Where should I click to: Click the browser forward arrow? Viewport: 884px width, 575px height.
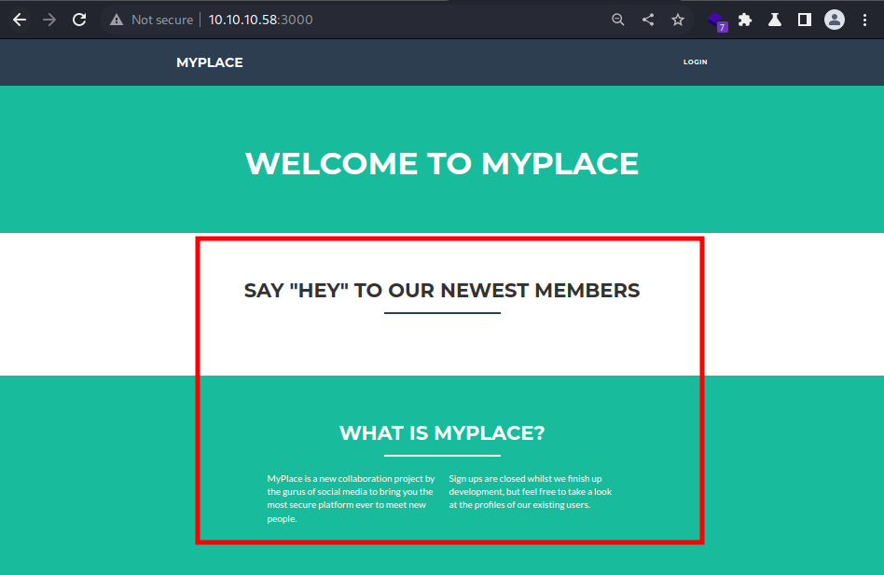click(49, 20)
